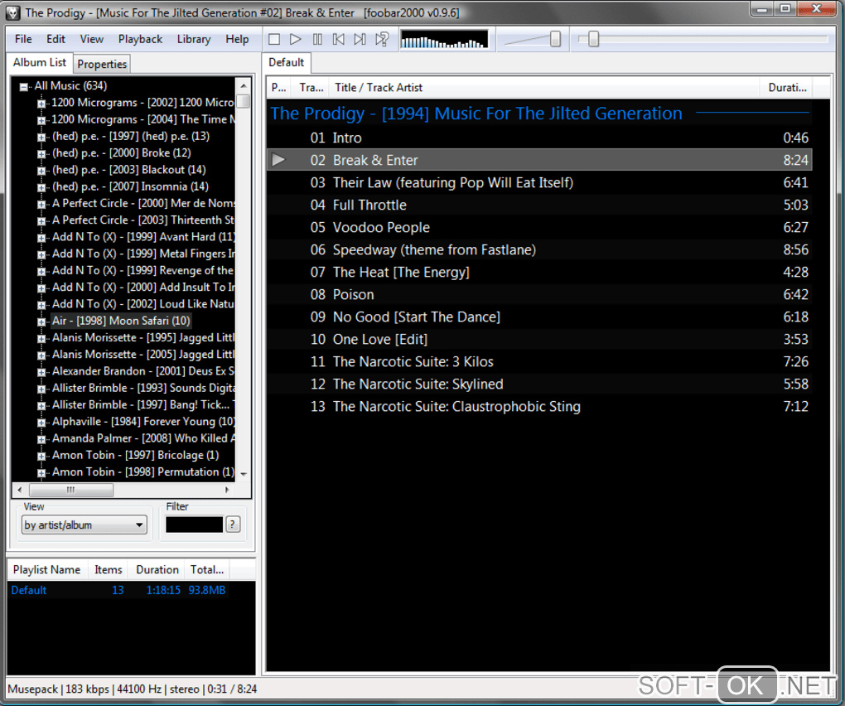The image size is (845, 706).
Task: Open the File menu
Action: tap(23, 39)
